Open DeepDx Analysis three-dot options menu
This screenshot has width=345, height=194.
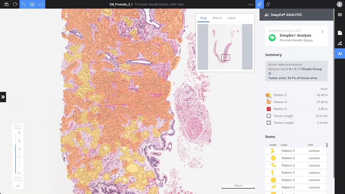[323, 32]
